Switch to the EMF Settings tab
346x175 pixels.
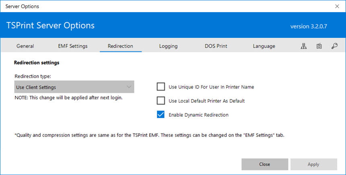pyautogui.click(x=73, y=46)
